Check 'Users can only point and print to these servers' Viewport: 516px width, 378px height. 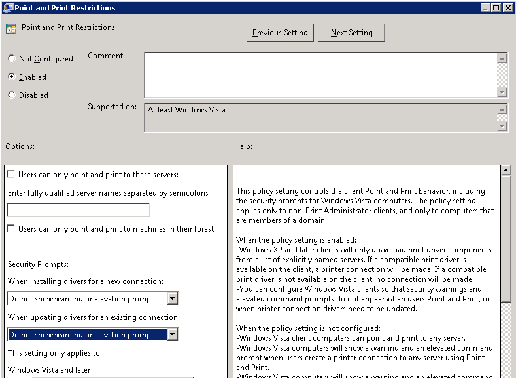pos(11,175)
